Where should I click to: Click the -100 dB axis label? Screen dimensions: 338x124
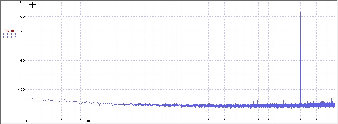[21, 75]
